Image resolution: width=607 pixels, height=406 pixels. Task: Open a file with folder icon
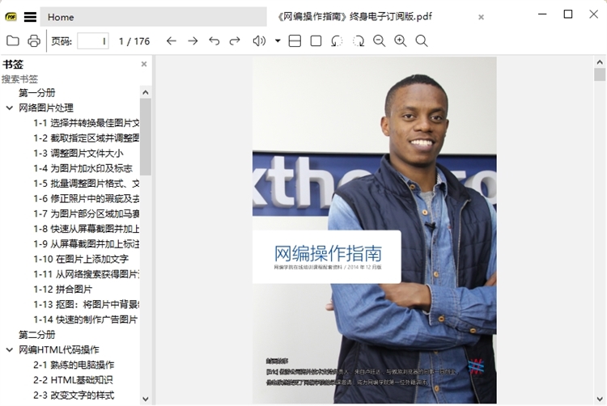13,41
